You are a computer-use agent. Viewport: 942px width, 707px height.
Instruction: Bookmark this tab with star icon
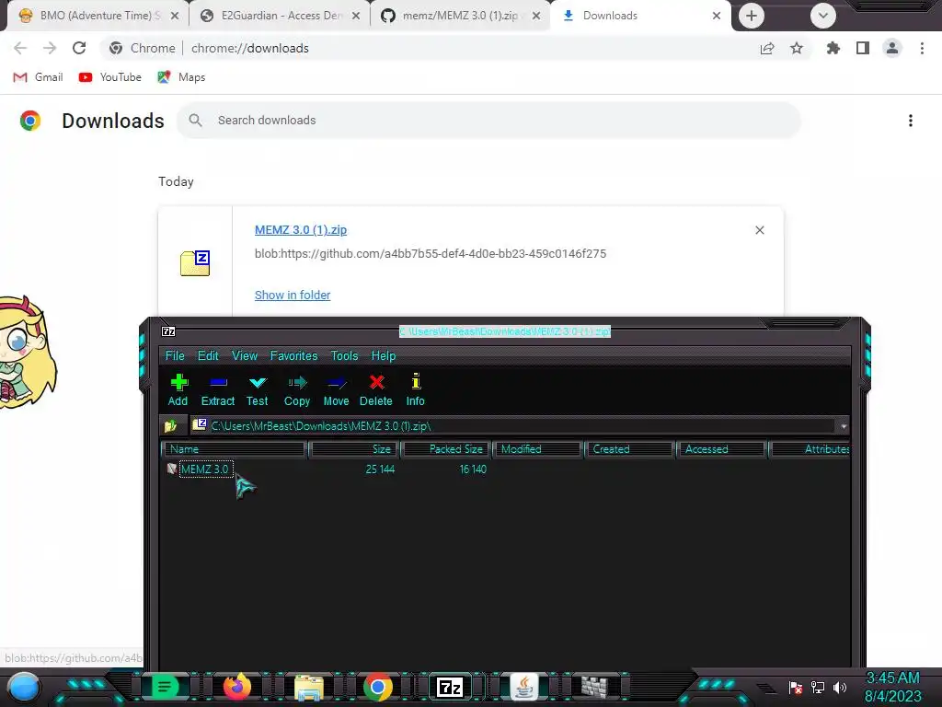(797, 48)
